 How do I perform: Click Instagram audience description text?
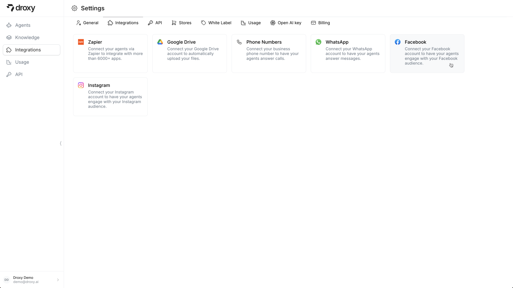tap(115, 99)
